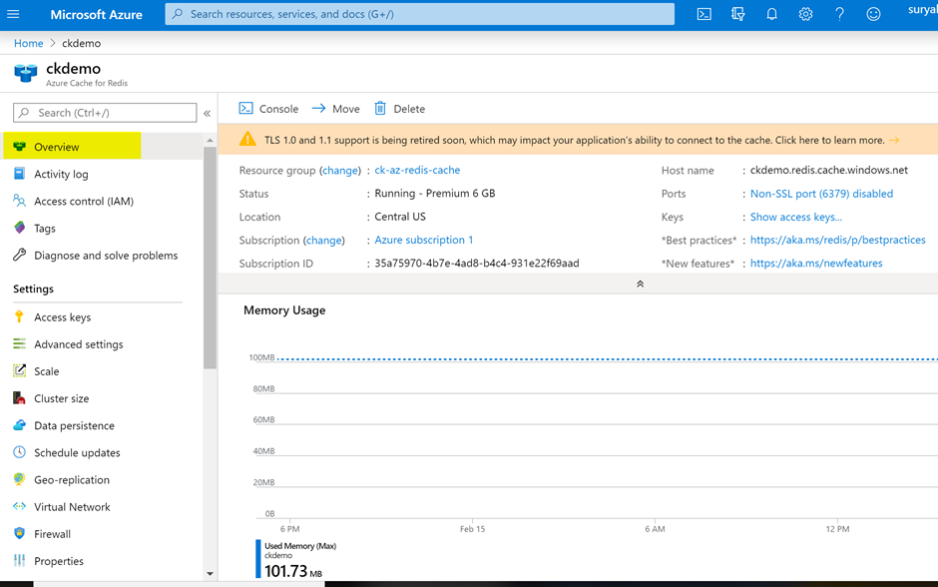
Task: Click the Schedule updates clock icon
Action: [x=19, y=452]
